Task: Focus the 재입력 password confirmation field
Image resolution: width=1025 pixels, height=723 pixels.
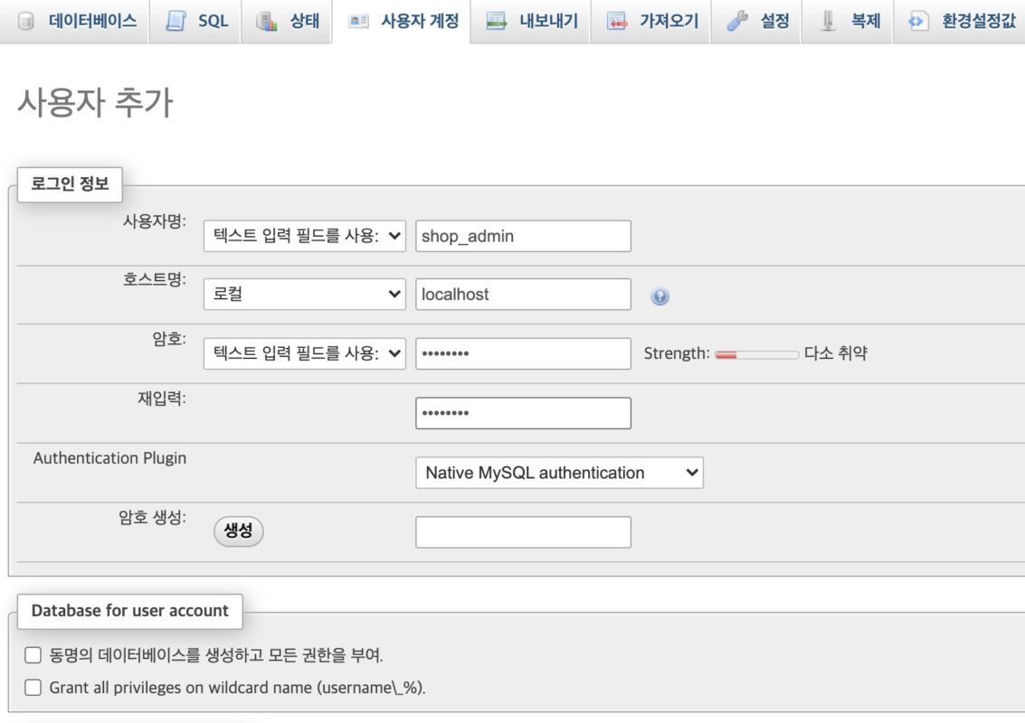Action: 523,413
